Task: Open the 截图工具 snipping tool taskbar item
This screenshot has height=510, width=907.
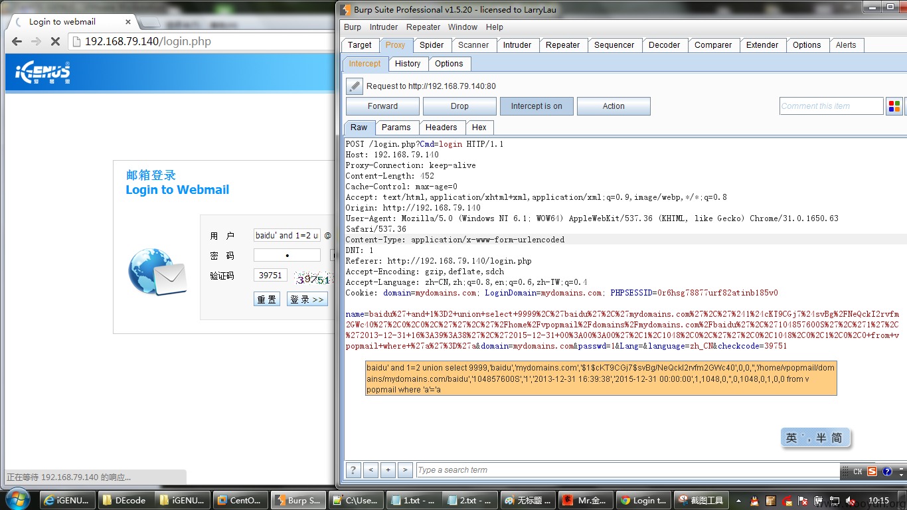Action: 701,500
